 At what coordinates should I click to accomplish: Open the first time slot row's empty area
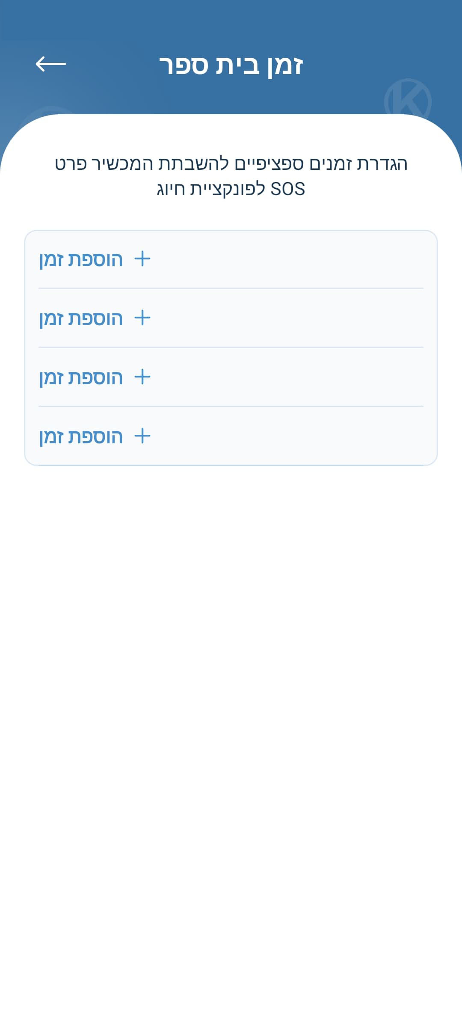click(x=287, y=259)
